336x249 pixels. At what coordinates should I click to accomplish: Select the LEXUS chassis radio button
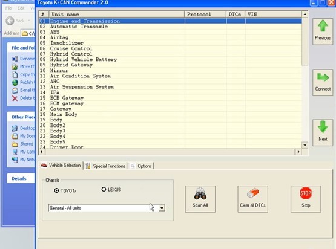click(104, 189)
